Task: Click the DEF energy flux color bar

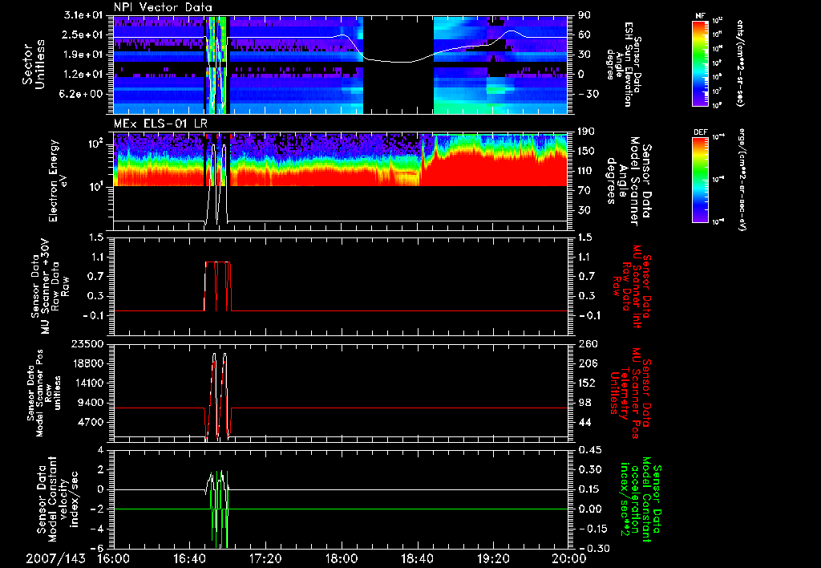Action: pyautogui.click(x=700, y=180)
